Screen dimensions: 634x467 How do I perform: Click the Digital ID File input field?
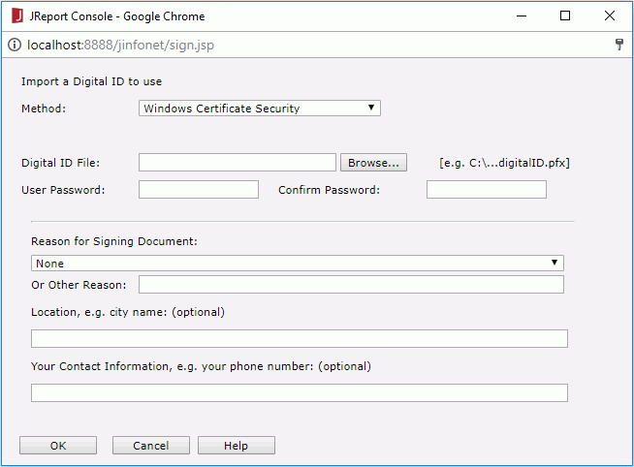pos(238,163)
